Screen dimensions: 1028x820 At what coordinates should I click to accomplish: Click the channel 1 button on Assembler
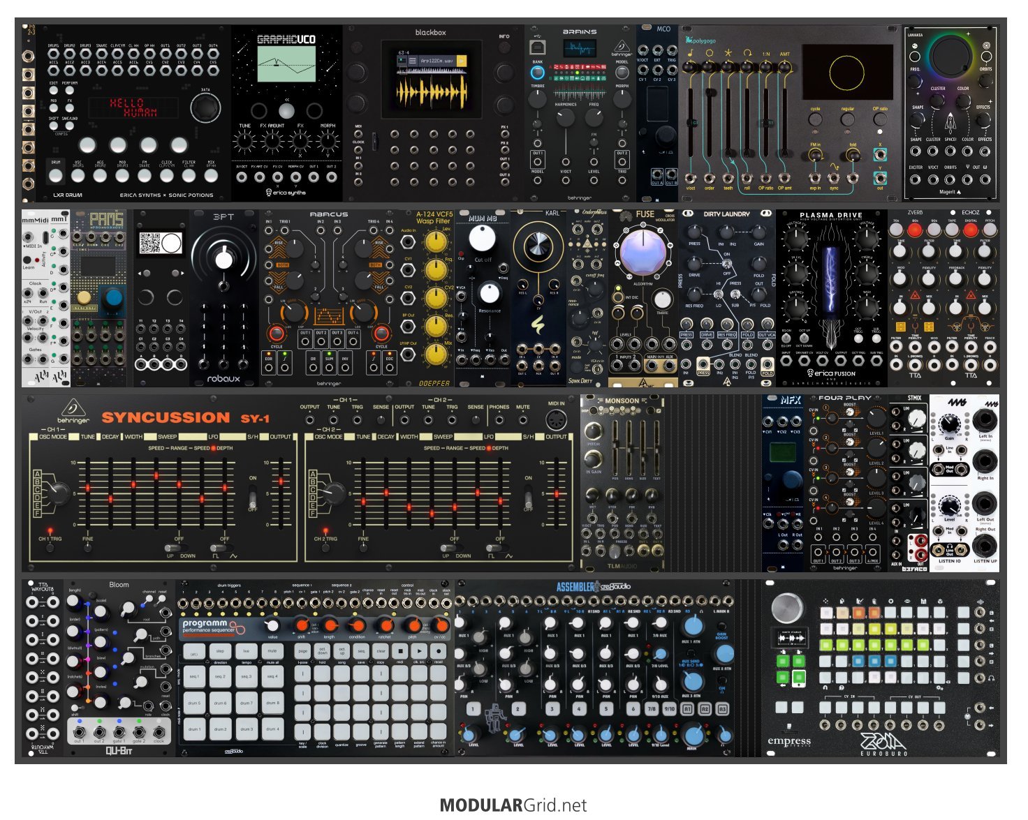473,709
